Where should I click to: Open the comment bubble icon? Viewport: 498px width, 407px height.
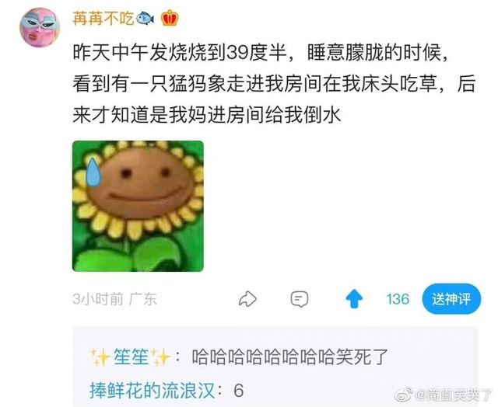click(x=299, y=299)
